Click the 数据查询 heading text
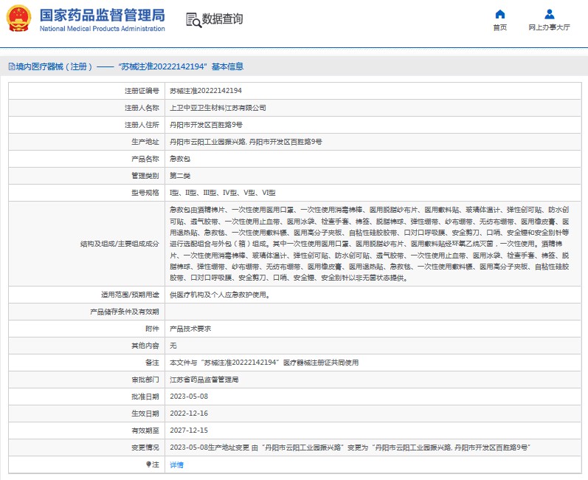Screen dimensions: 588x480 pyautogui.click(x=222, y=18)
